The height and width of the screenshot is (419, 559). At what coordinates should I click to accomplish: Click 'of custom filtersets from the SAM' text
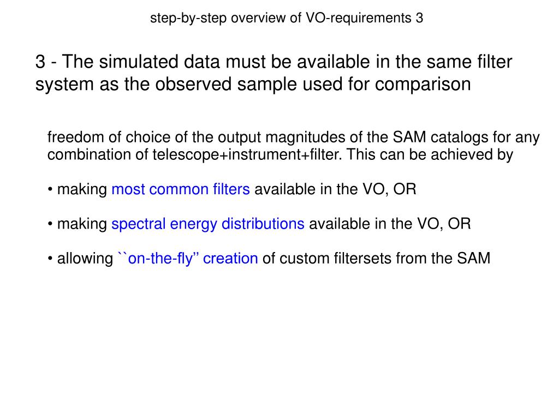click(376, 258)
